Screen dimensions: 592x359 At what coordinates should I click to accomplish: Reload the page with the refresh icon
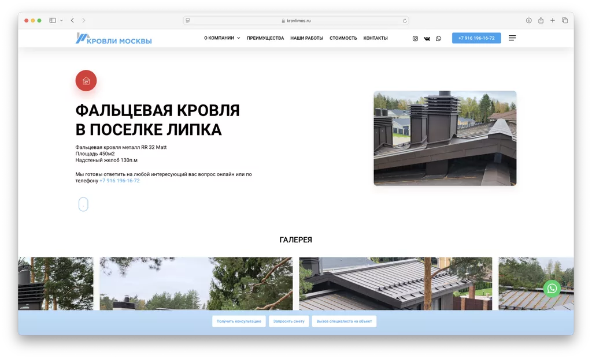click(404, 21)
